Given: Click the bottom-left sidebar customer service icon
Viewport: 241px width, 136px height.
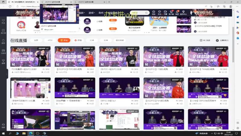Looking at the screenshot, I should [3, 125].
